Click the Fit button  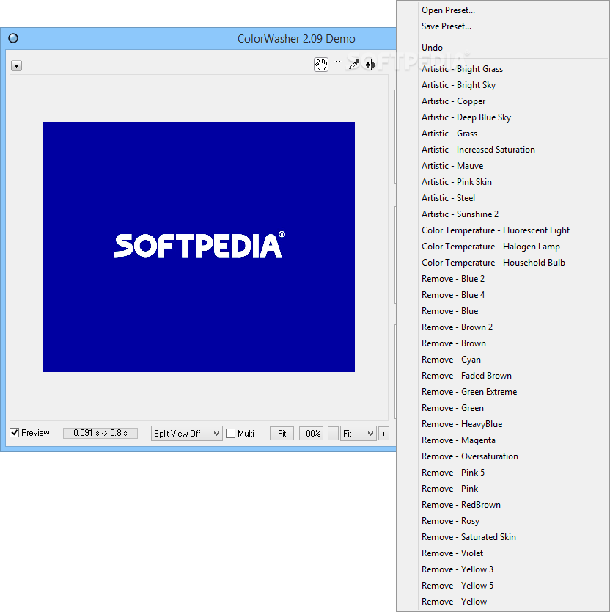tap(282, 433)
